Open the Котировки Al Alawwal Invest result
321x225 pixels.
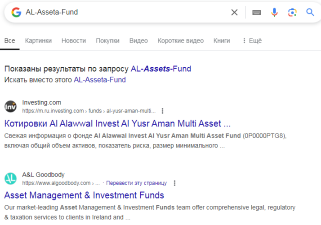(117, 123)
